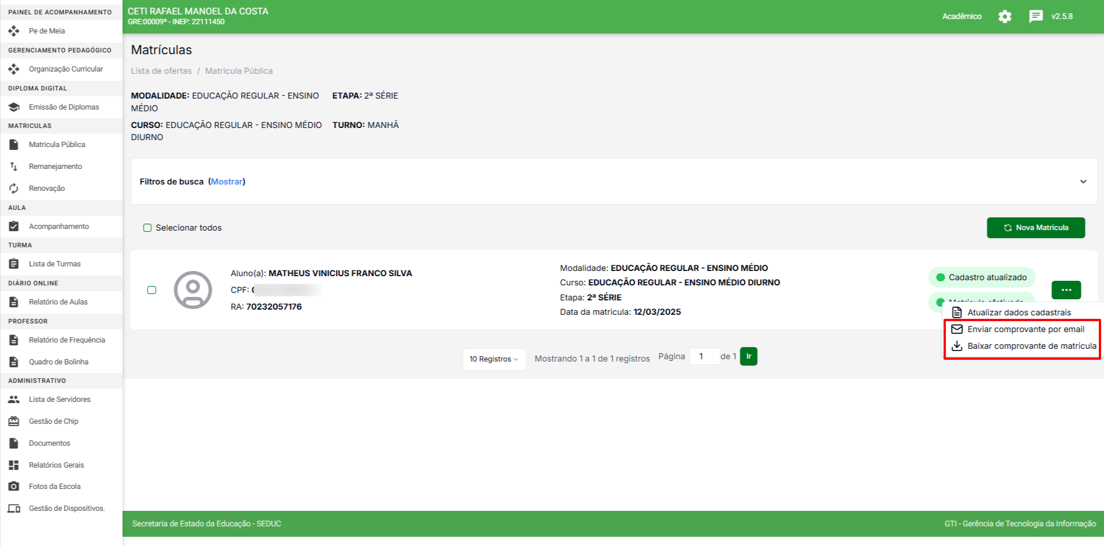Click the page number input field
1104x546 pixels.
tap(703, 356)
